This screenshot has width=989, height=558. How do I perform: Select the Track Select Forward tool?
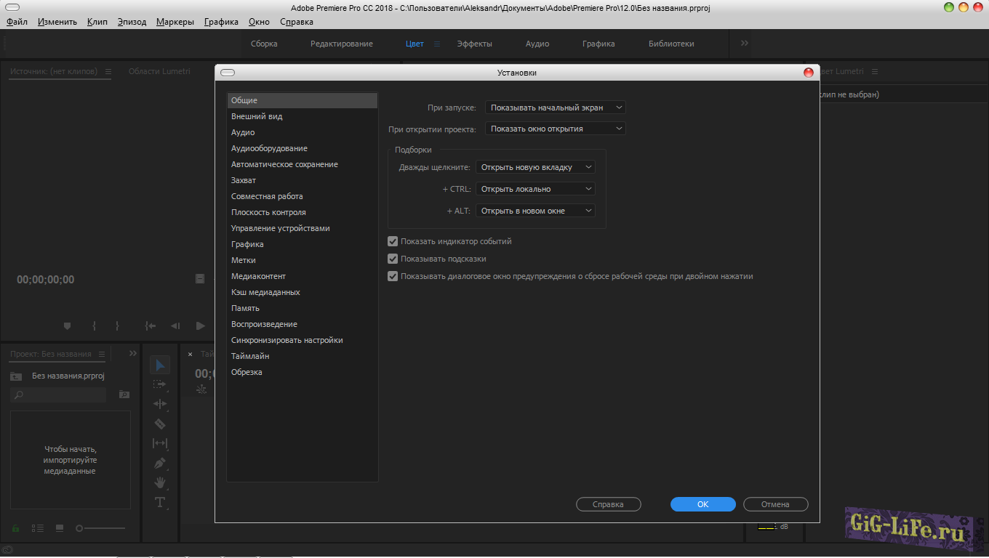pyautogui.click(x=160, y=384)
